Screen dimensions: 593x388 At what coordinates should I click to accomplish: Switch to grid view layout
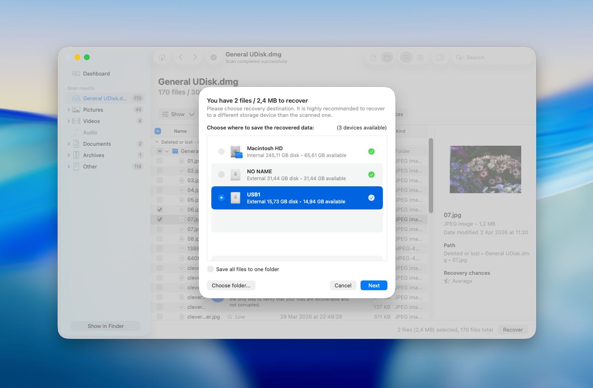420,58
